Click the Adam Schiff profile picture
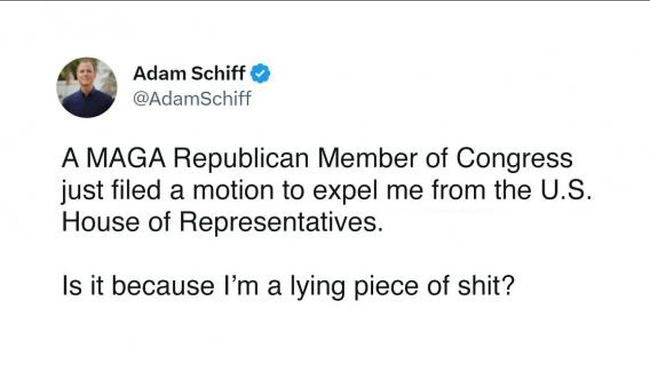The height and width of the screenshot is (365, 650). pyautogui.click(x=86, y=87)
